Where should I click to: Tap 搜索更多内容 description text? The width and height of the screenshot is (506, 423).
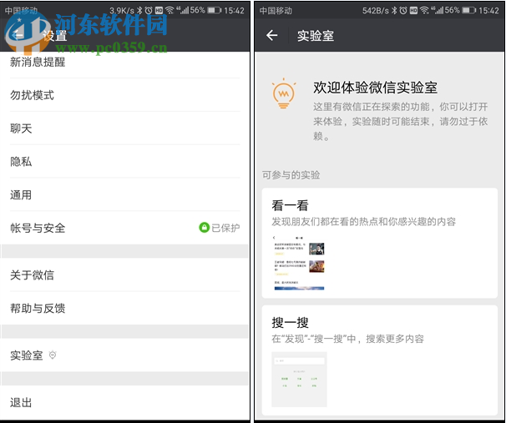347,339
